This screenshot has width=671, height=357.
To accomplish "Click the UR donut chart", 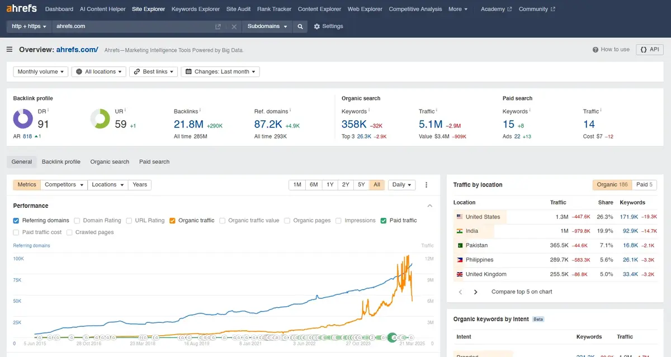I will pos(101,118).
